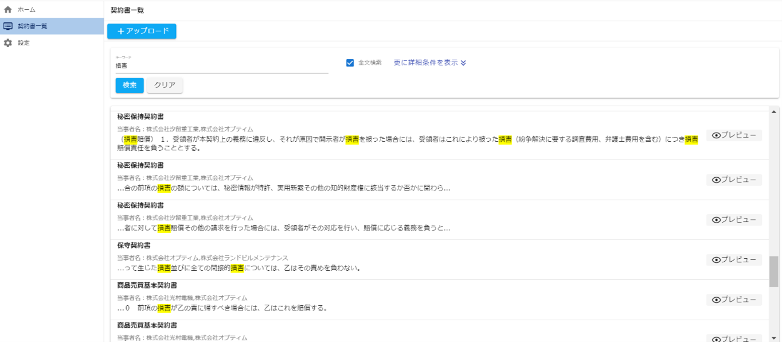Open 設定 via the gear icon
The width and height of the screenshot is (782, 342).
8,43
